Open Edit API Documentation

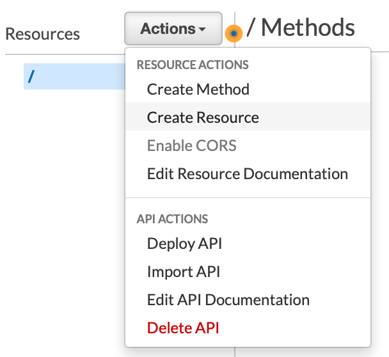[x=248, y=299]
